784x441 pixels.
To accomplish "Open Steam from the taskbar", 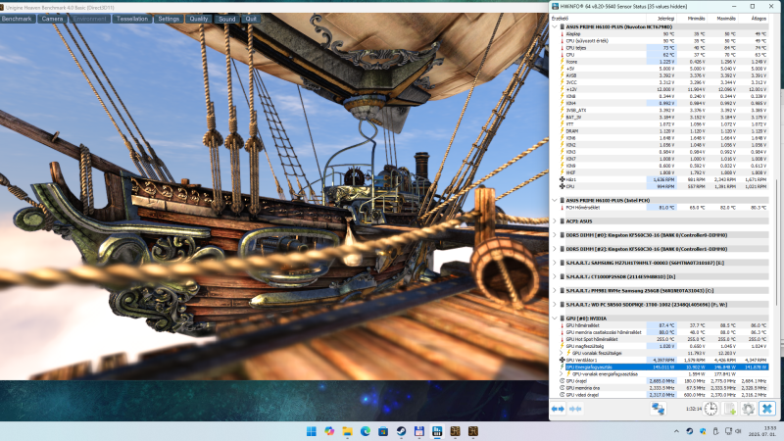I will (401, 431).
